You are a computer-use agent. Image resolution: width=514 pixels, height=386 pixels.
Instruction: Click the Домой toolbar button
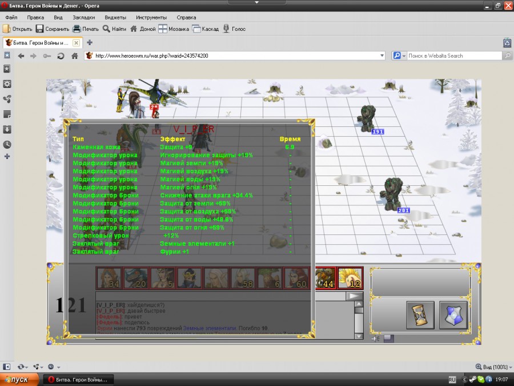pos(143,29)
